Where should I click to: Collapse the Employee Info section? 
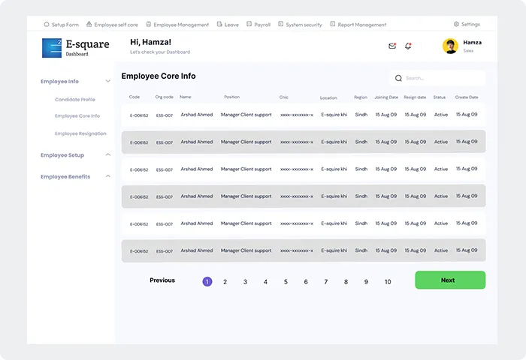[x=108, y=81]
